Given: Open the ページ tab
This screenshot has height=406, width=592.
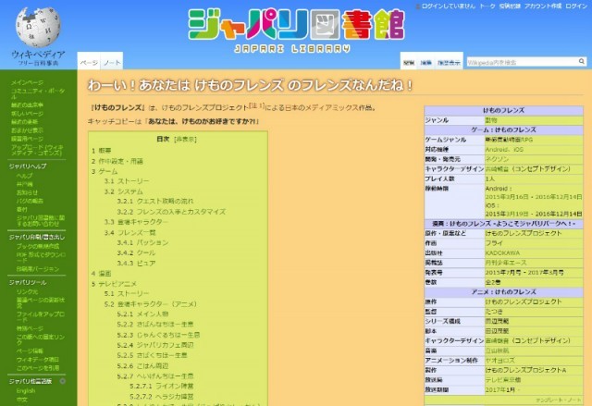Looking at the screenshot, I should click(x=89, y=62).
